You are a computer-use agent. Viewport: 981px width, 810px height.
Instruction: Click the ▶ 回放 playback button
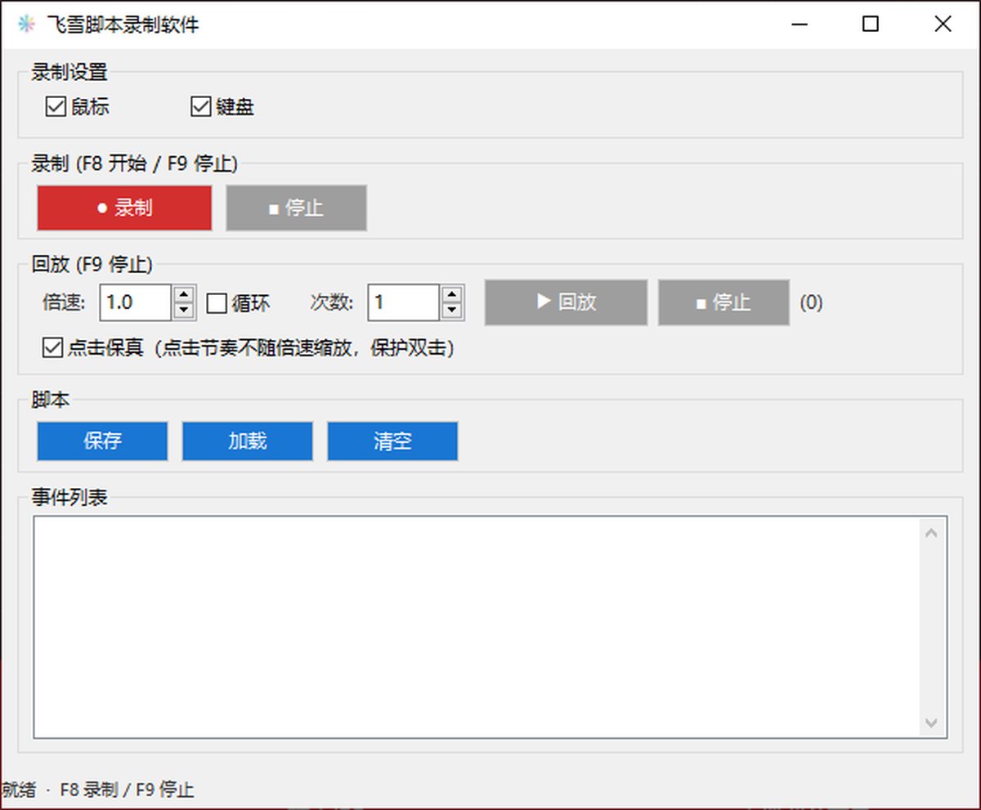click(566, 302)
